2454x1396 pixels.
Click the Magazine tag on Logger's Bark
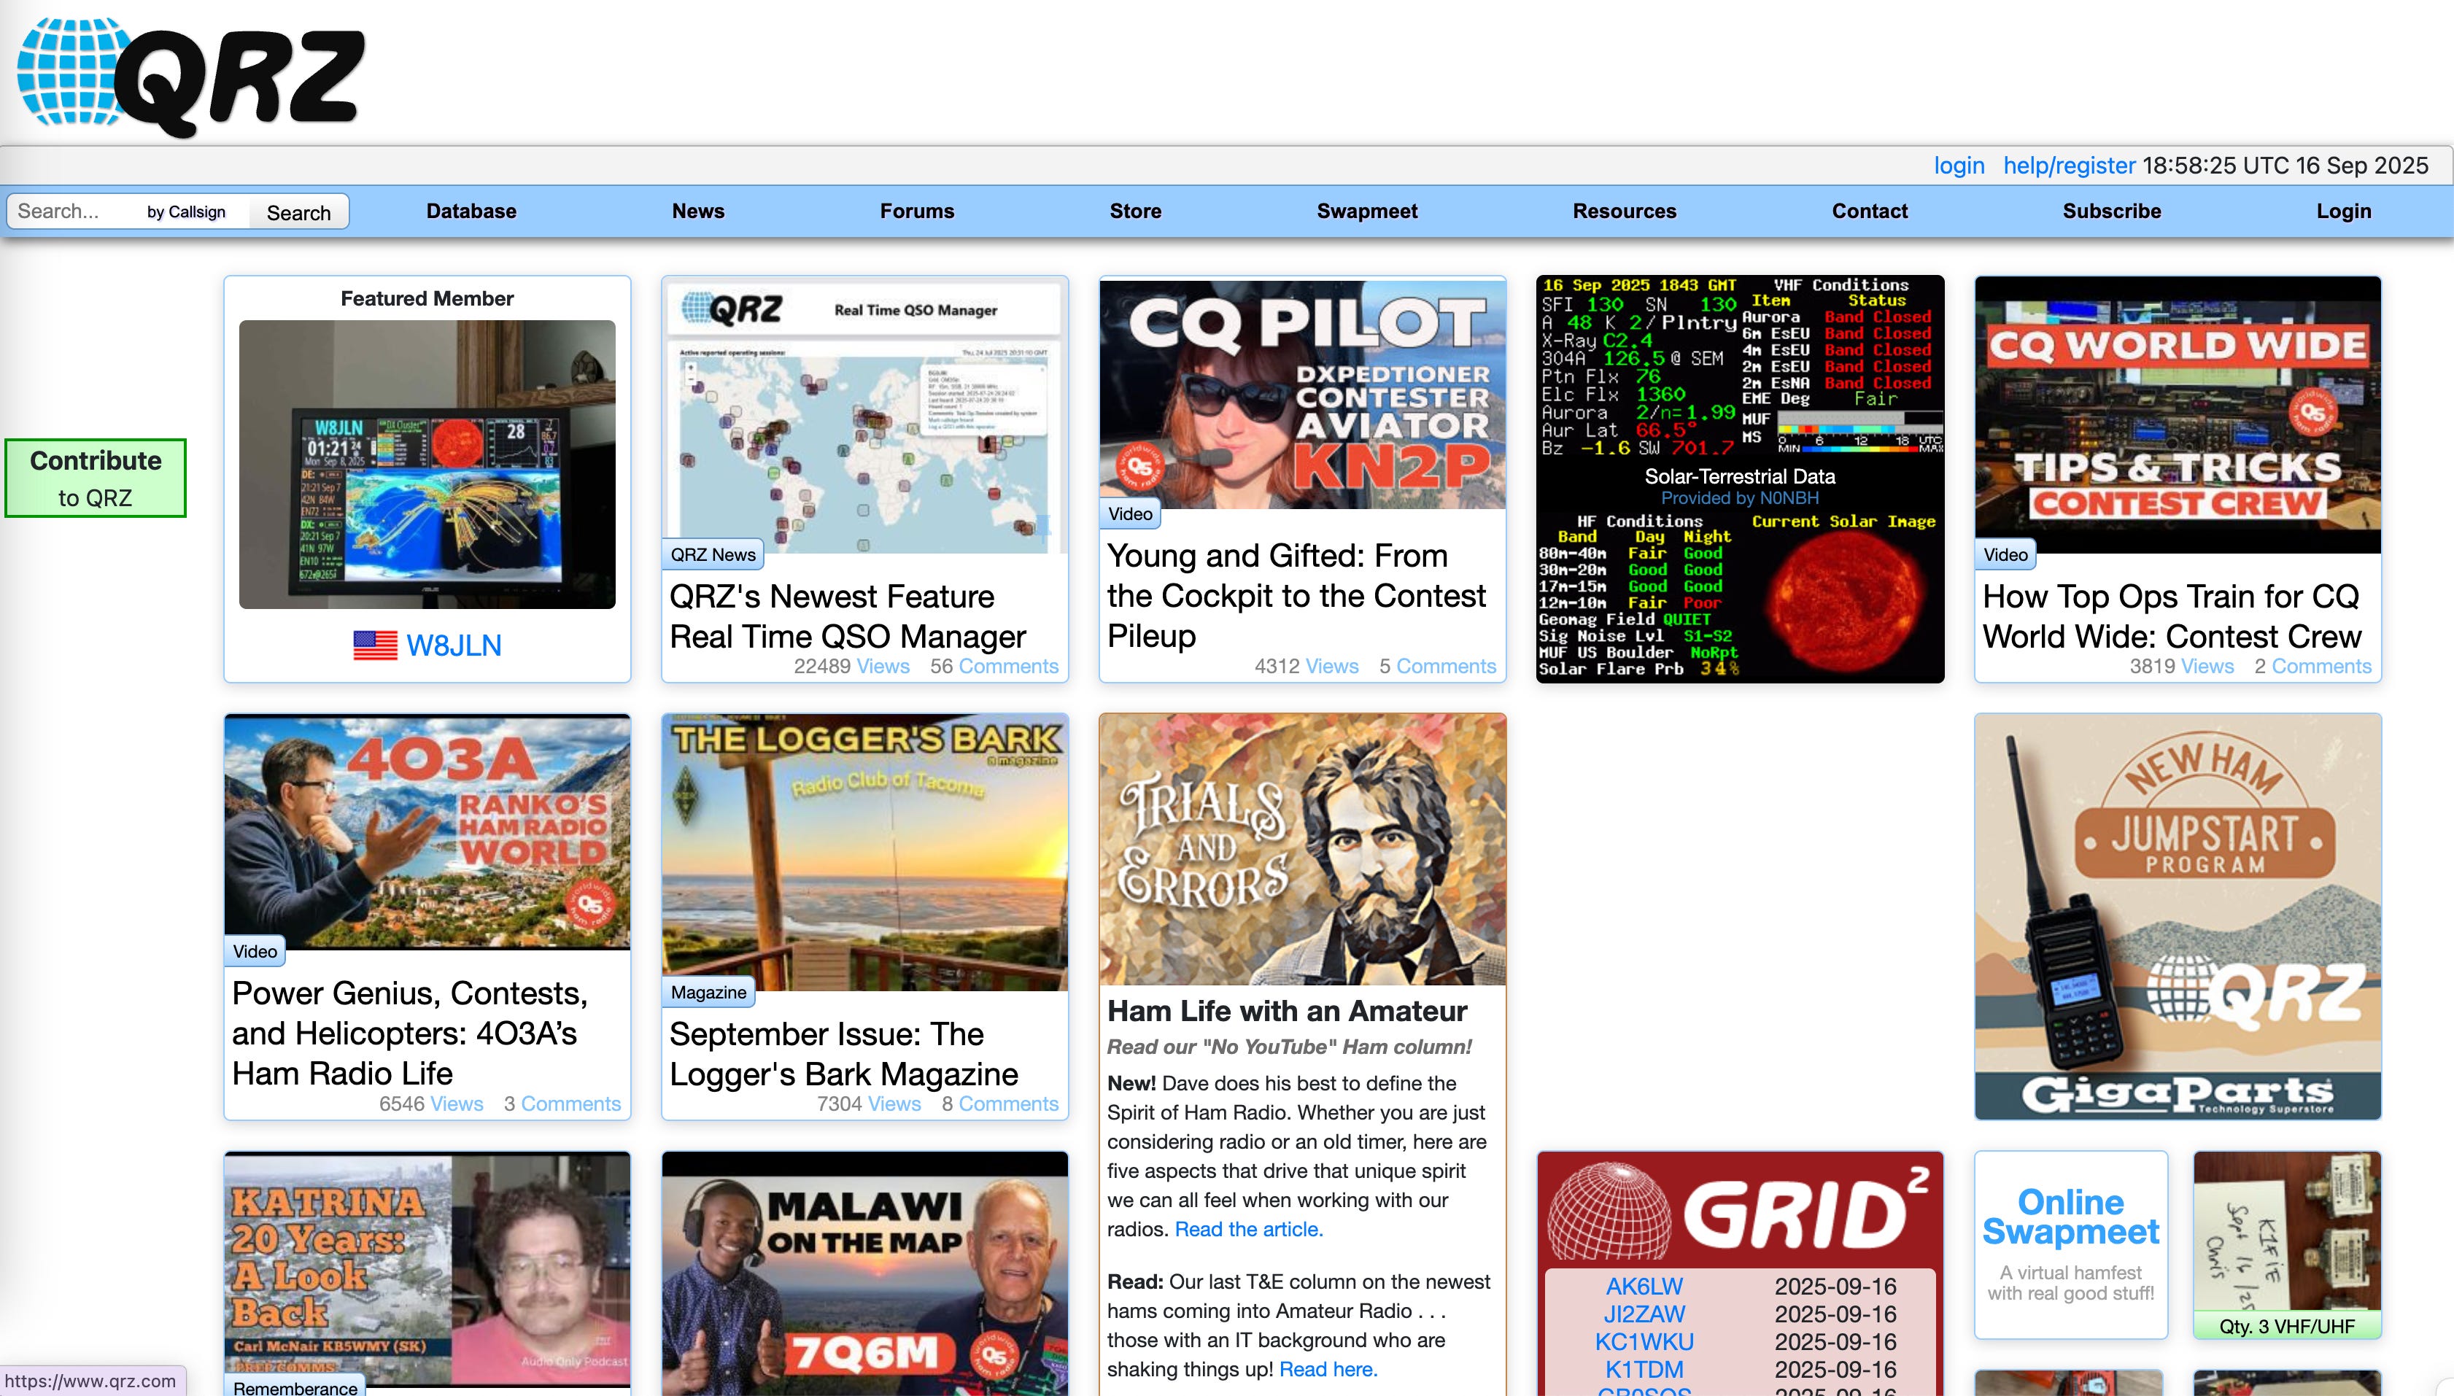click(x=708, y=993)
